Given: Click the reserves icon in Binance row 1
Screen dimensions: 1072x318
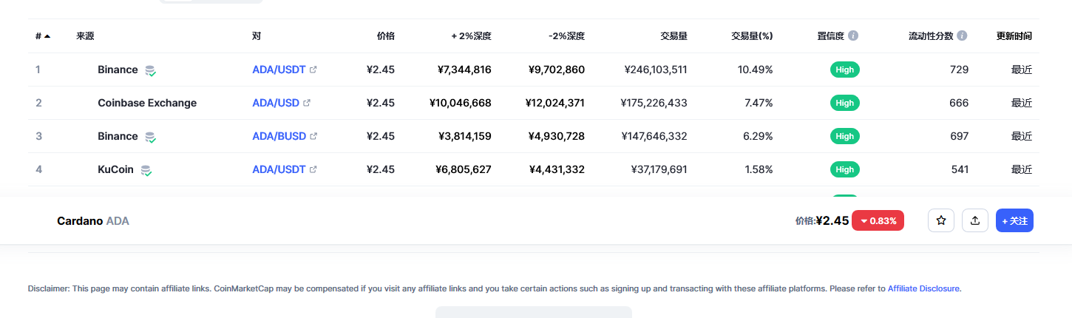Looking at the screenshot, I should [x=151, y=70].
